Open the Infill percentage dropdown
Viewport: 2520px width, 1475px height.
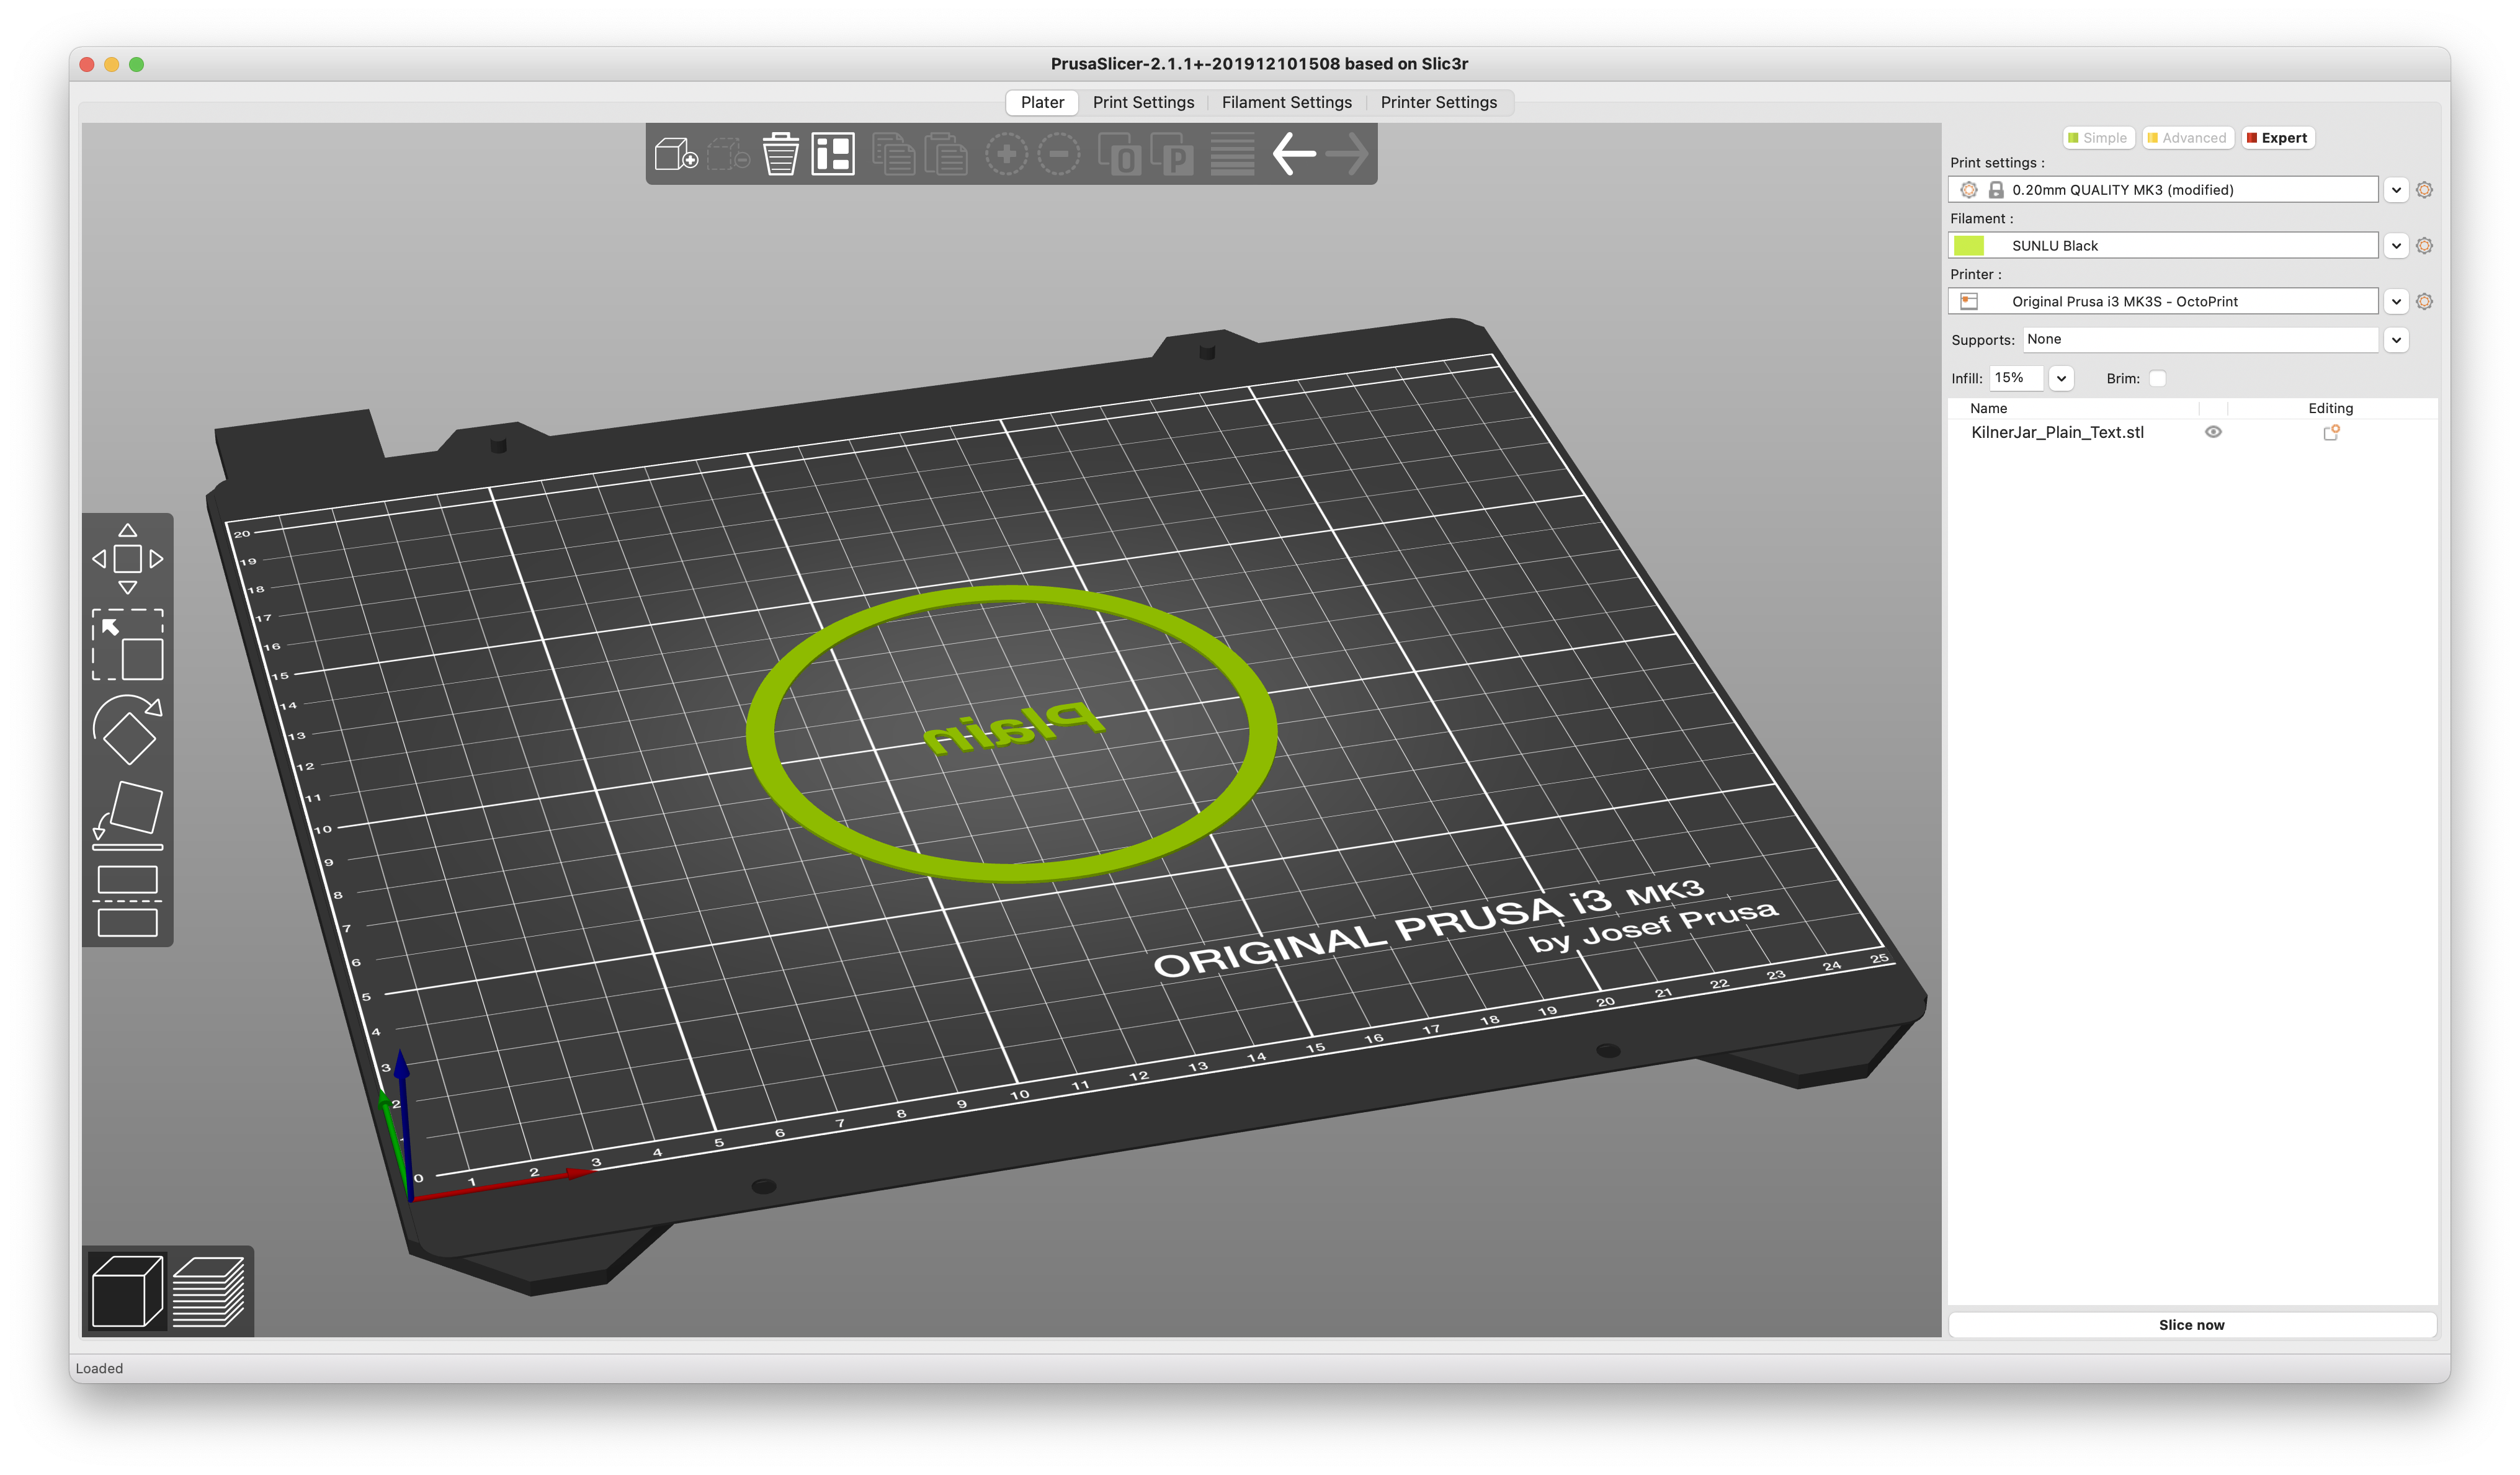pyautogui.click(x=2061, y=378)
